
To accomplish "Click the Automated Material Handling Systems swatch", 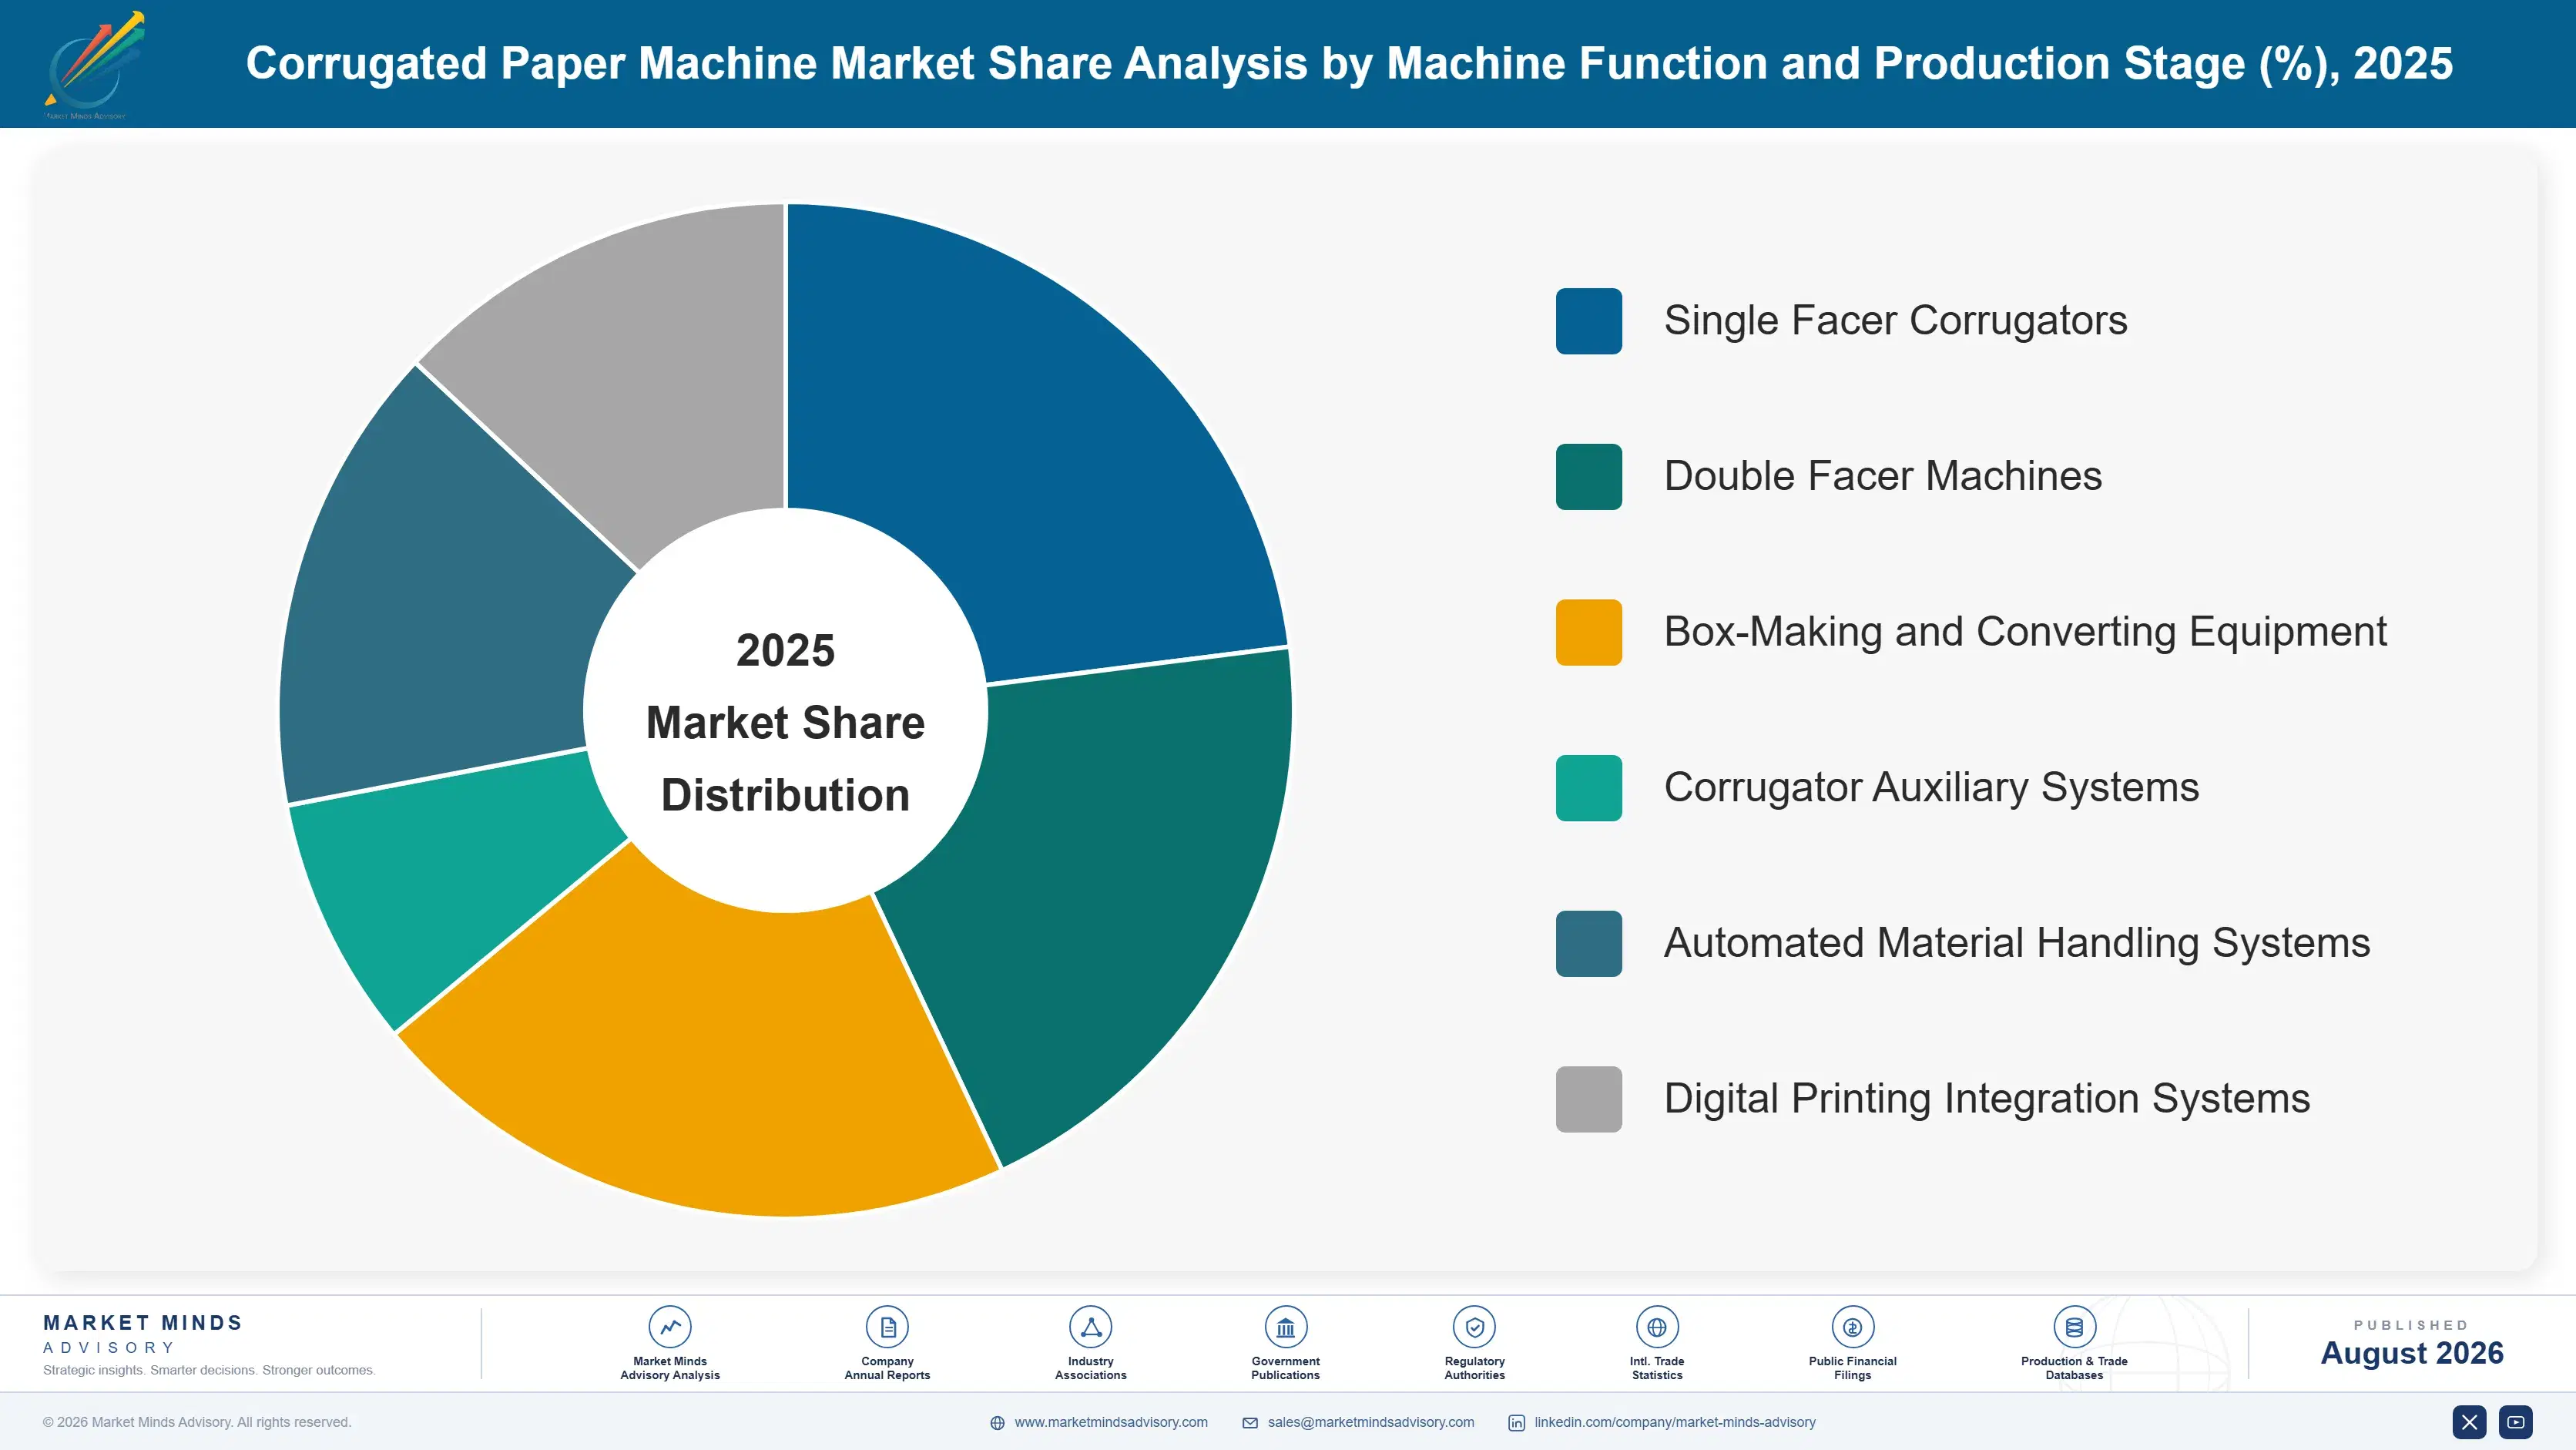I will (x=1589, y=944).
